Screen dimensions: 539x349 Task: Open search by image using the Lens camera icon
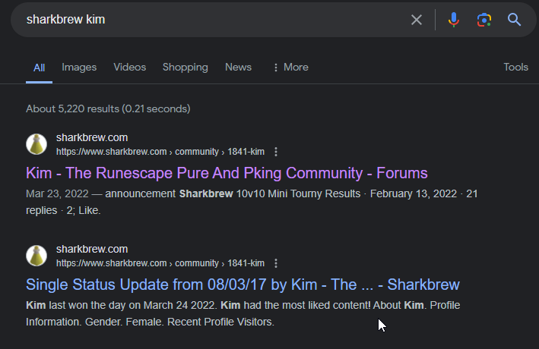click(x=484, y=20)
